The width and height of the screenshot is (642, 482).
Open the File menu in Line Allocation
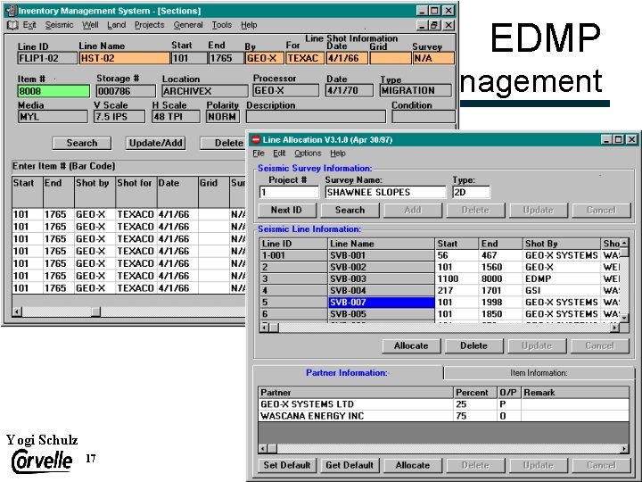click(259, 154)
